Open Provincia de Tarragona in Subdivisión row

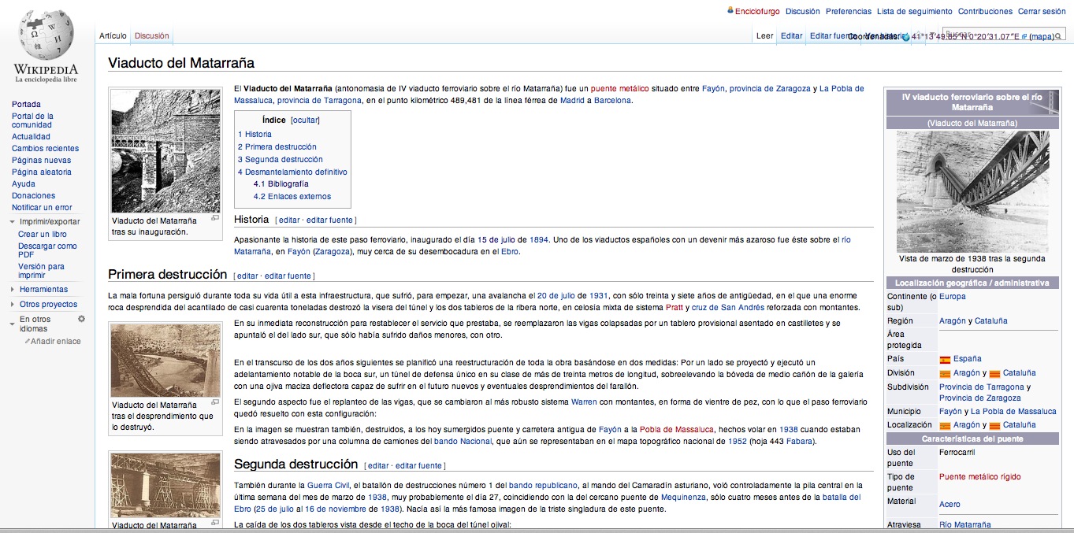click(x=982, y=387)
